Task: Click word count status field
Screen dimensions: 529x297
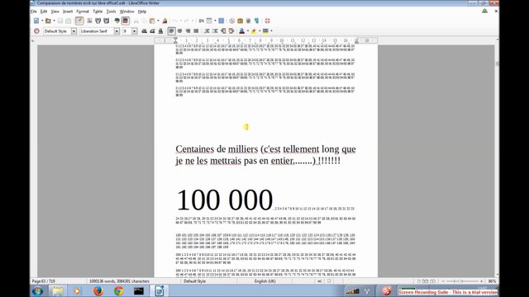Action: (119, 281)
